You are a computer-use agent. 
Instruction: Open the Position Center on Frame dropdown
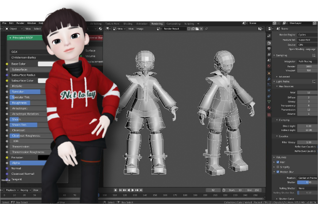click(307, 178)
